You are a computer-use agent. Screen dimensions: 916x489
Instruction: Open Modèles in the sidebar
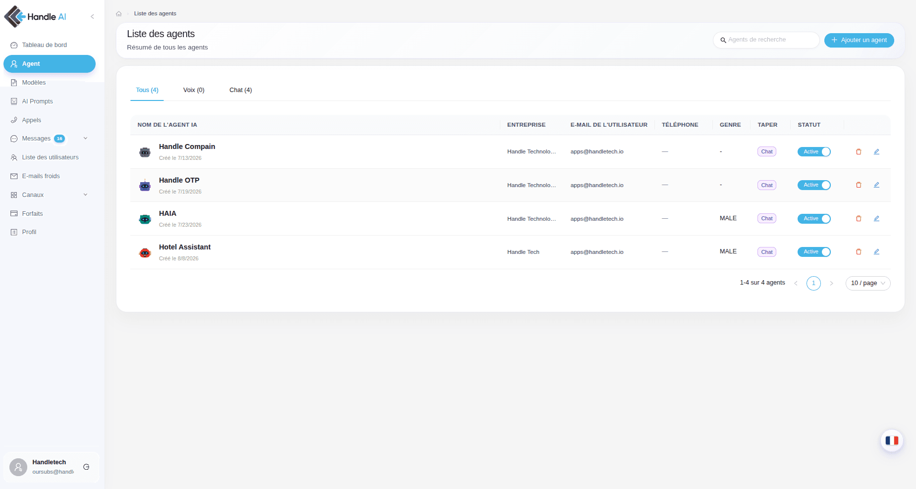tap(49, 83)
